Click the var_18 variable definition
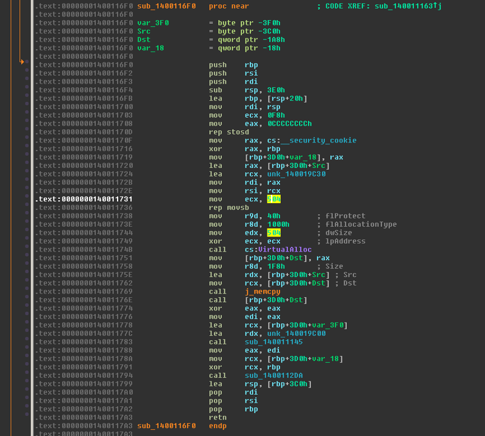485x436 pixels. point(149,48)
